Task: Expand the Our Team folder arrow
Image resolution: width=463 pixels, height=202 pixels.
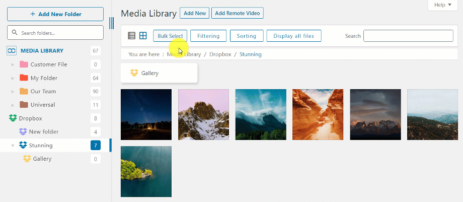Action: pos(13,92)
